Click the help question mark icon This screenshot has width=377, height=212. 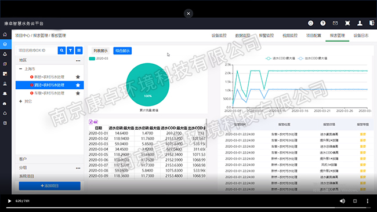(x=323, y=23)
